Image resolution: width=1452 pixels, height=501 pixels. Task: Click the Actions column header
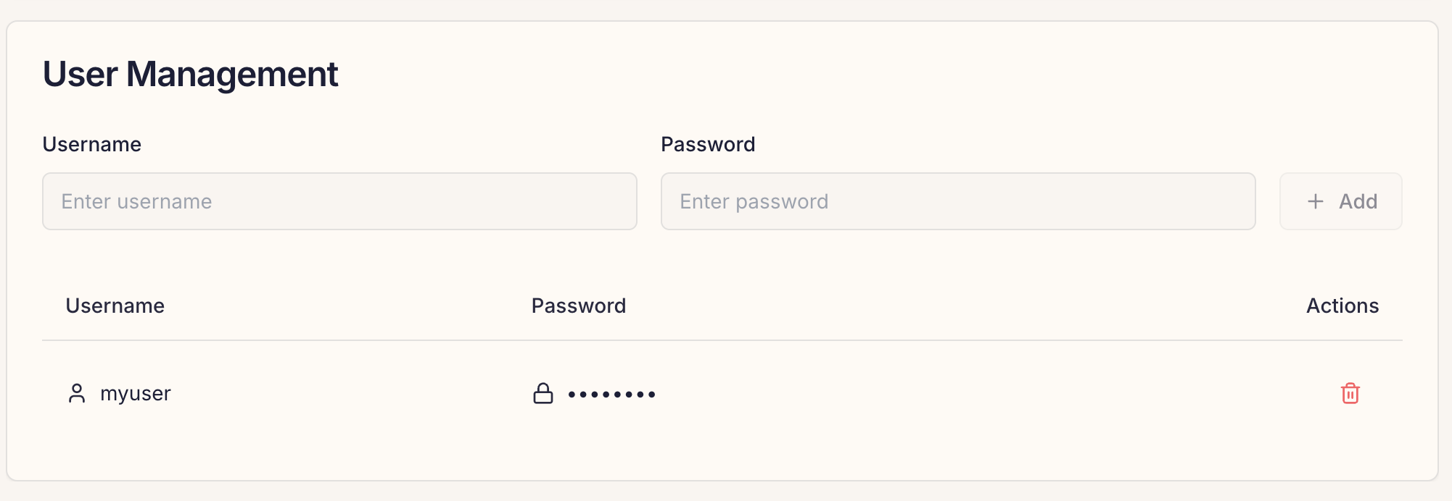[1342, 306]
